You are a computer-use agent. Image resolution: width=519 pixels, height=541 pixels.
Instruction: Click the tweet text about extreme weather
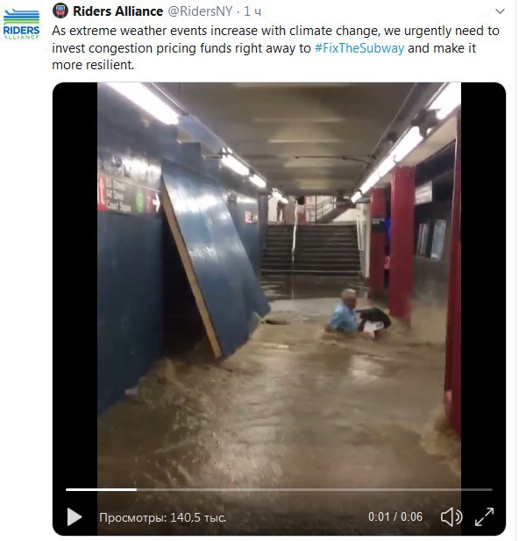275,48
